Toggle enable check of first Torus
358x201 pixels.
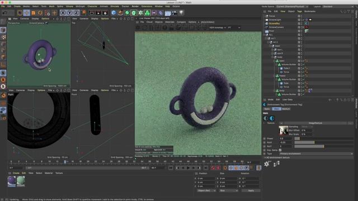[x=303, y=72]
